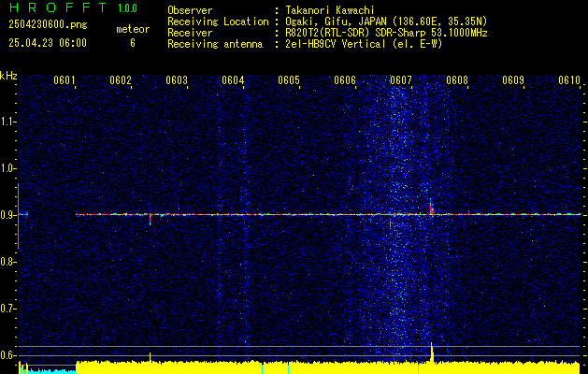Click the 1.0 kHz axis label
Image resolution: width=588 pixels, height=374 pixels.
pyautogui.click(x=7, y=169)
